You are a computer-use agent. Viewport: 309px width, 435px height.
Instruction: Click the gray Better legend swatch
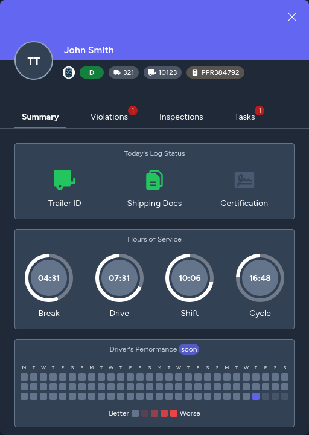[x=135, y=413]
